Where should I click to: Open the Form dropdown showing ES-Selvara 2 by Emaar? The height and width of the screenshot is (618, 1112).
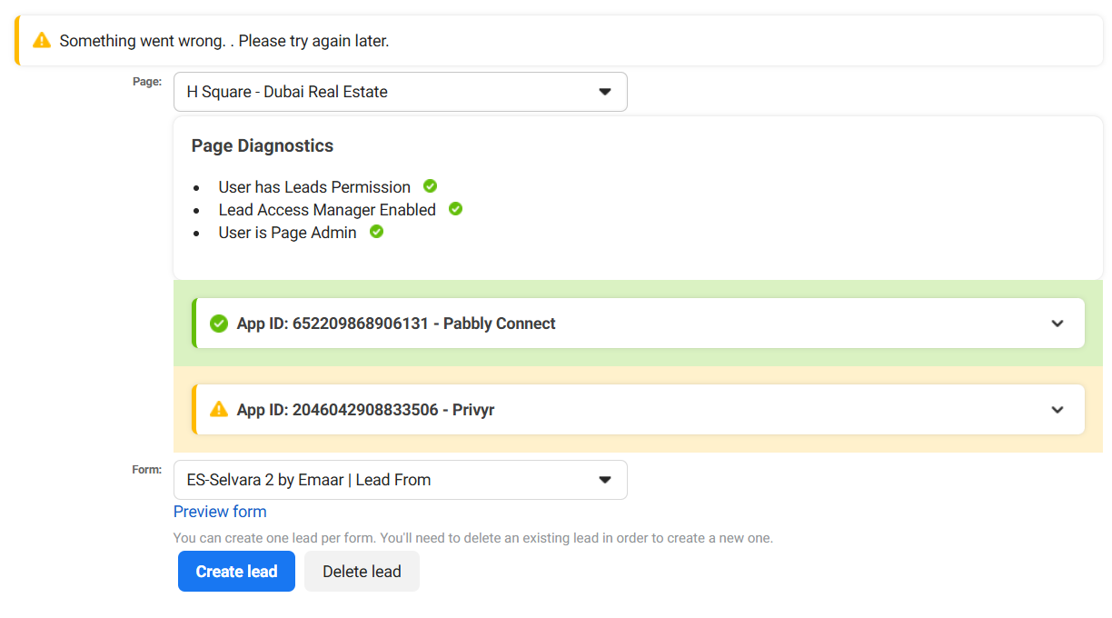coord(401,480)
